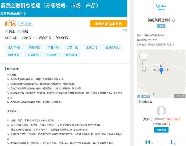Screen dimensions: 186x146
Task: Open the 查看大图 larger map view
Action: tap(180, 96)
